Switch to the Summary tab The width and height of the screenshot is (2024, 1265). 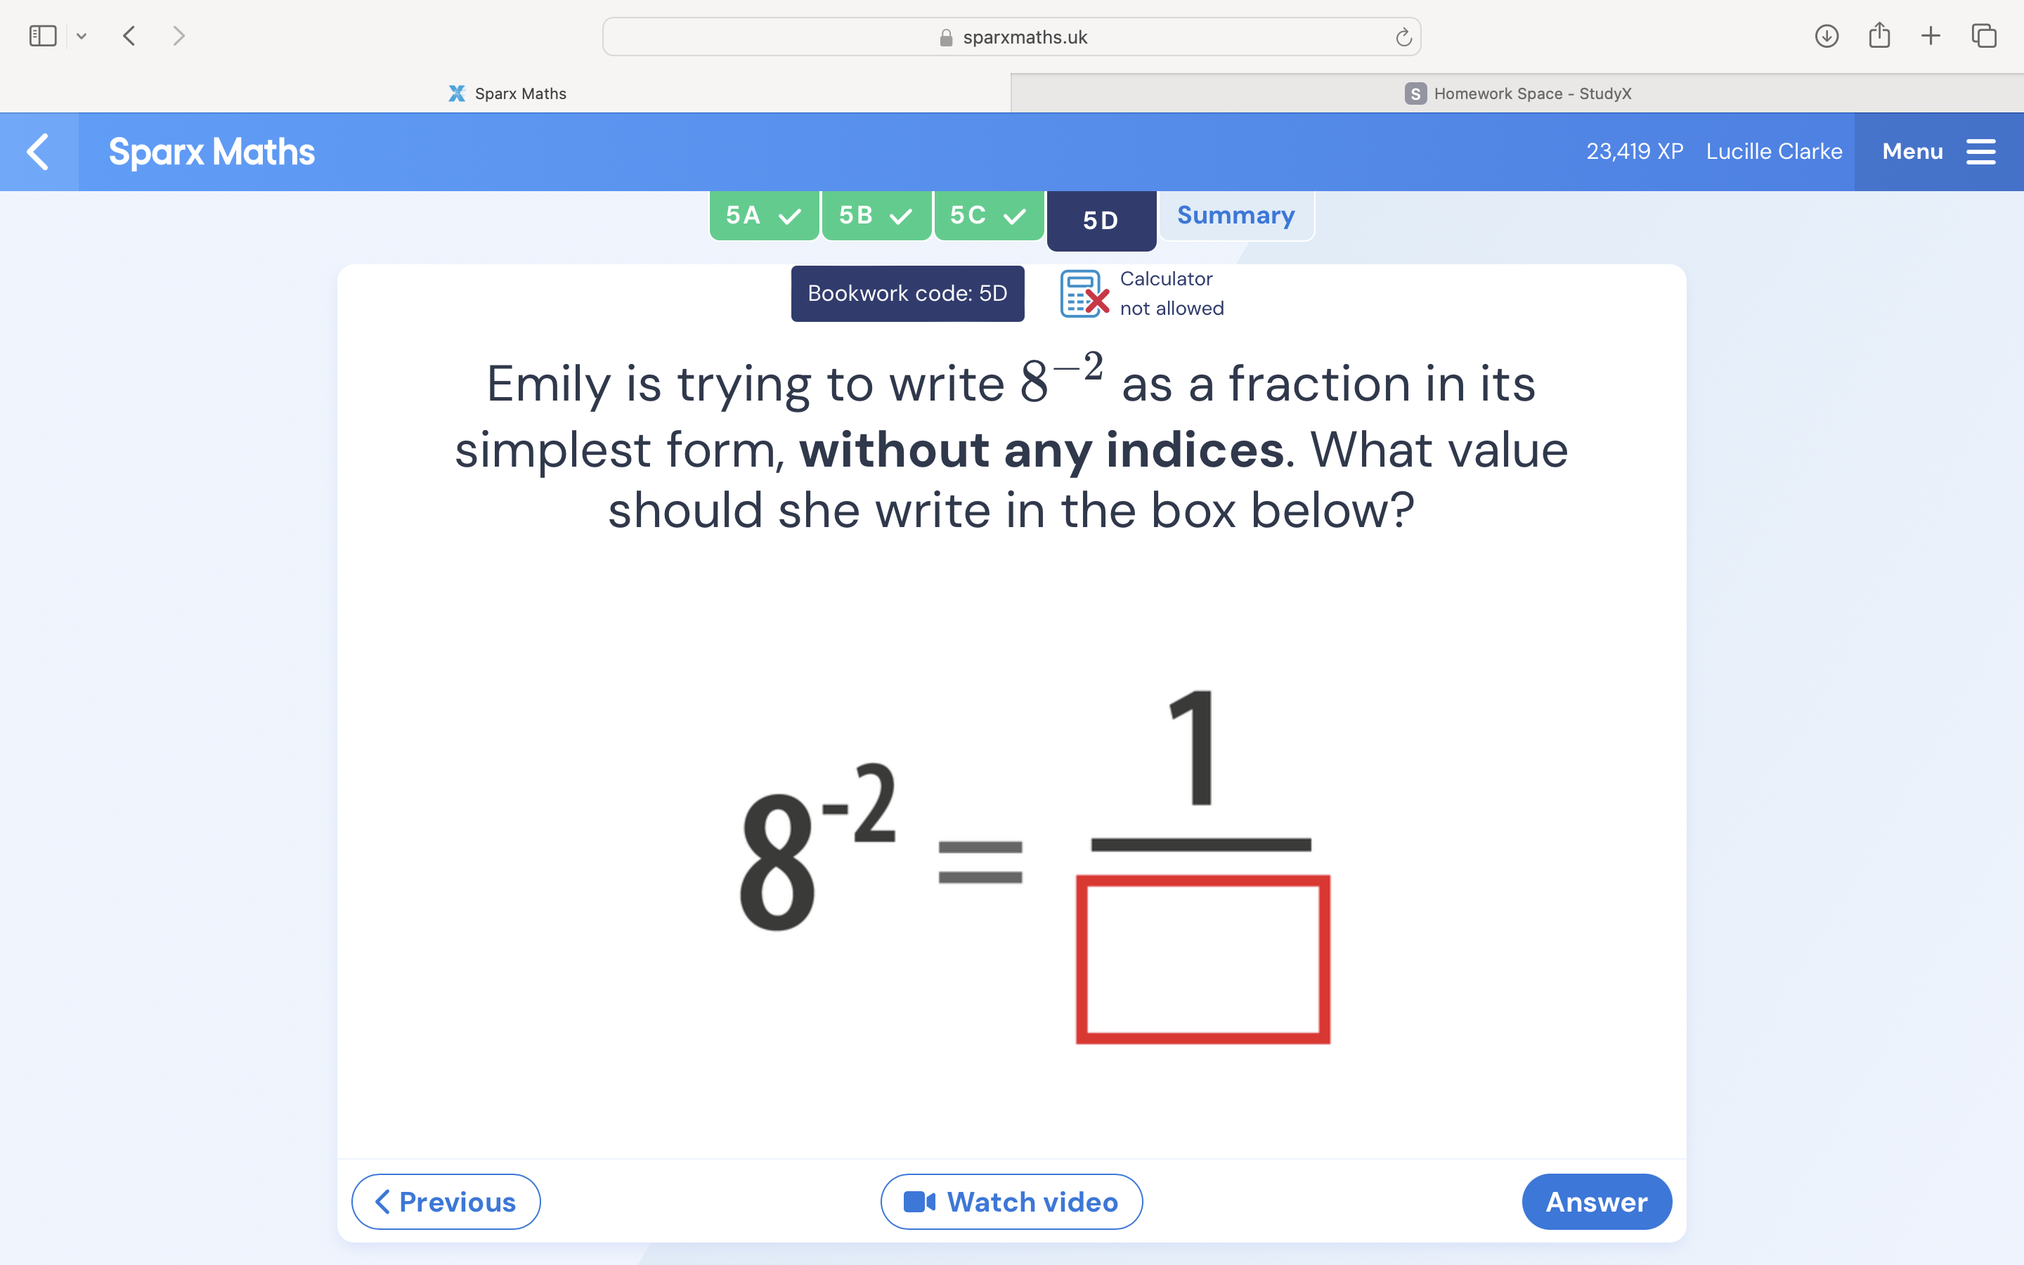coord(1235,214)
